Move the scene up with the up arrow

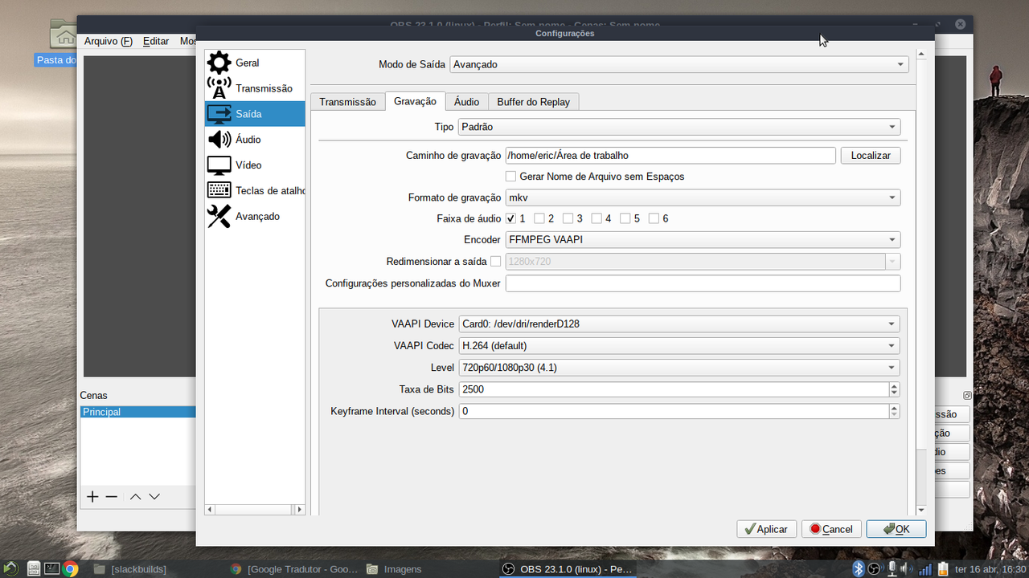coord(135,497)
